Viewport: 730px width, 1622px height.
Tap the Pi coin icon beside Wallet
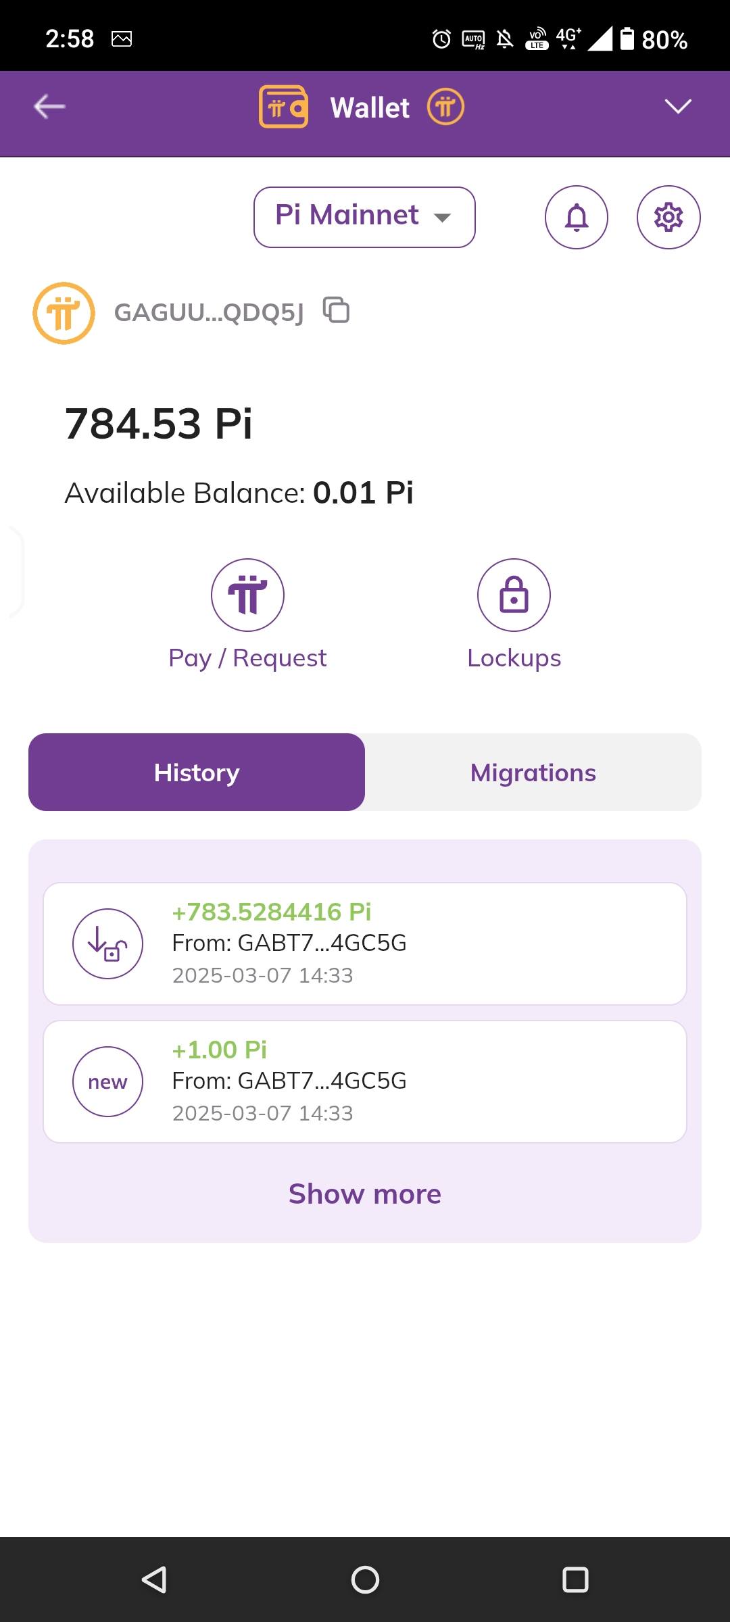(445, 107)
